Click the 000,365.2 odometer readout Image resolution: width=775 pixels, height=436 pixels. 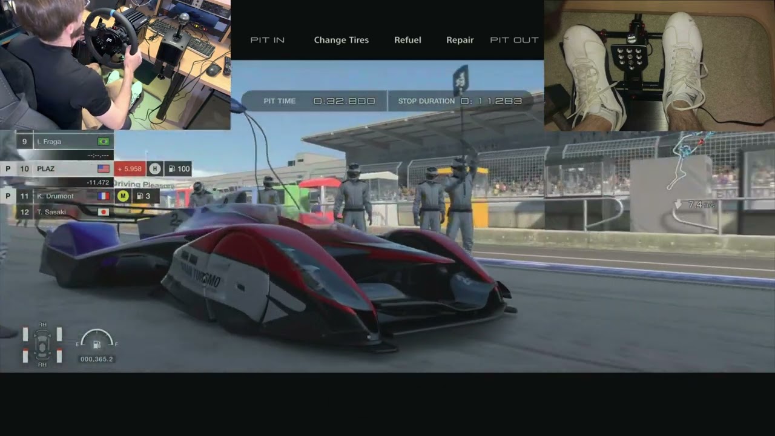tap(97, 359)
